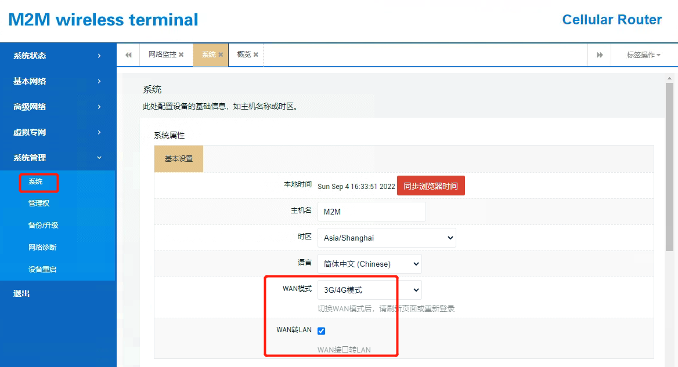678x367 pixels.
Task: Close the 概览 tab
Action: tap(255, 55)
